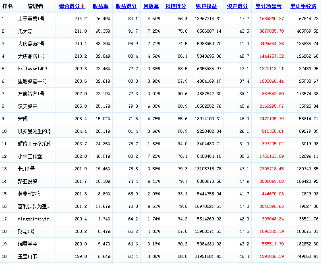
Task: Click the helloworld09 manager name
Action: (33, 69)
